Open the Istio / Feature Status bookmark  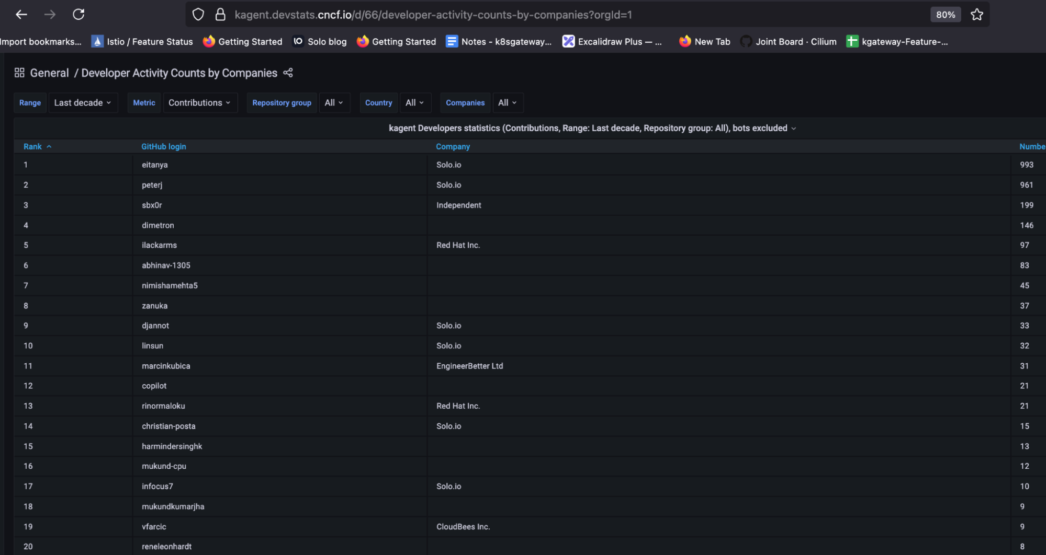click(142, 42)
